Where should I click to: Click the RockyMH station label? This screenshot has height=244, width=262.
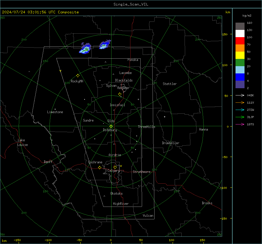coord(77,81)
